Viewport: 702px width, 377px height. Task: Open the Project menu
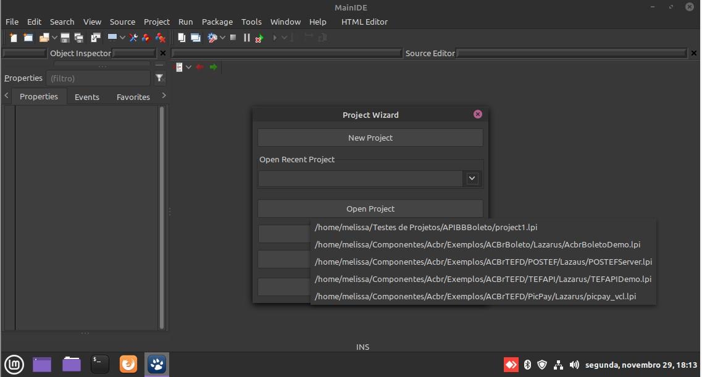click(x=156, y=22)
